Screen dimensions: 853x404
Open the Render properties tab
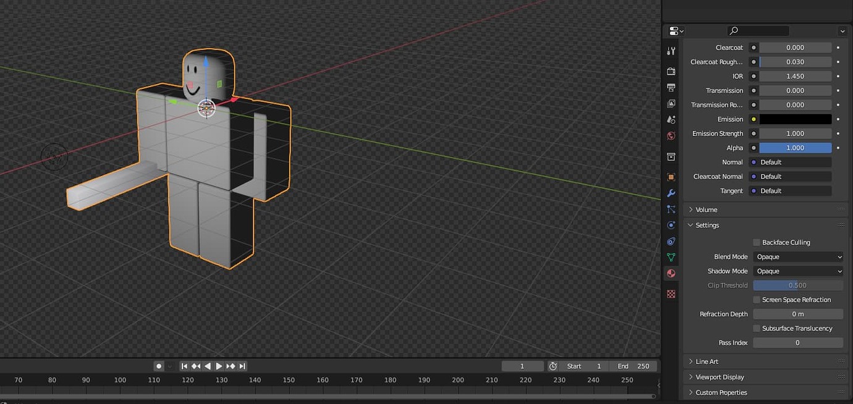click(671, 72)
